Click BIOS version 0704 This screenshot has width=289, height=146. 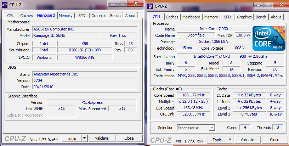(85, 80)
